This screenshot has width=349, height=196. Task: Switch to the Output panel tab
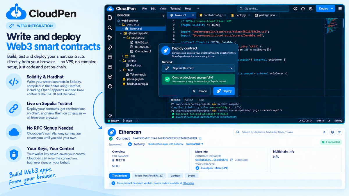click(189, 100)
